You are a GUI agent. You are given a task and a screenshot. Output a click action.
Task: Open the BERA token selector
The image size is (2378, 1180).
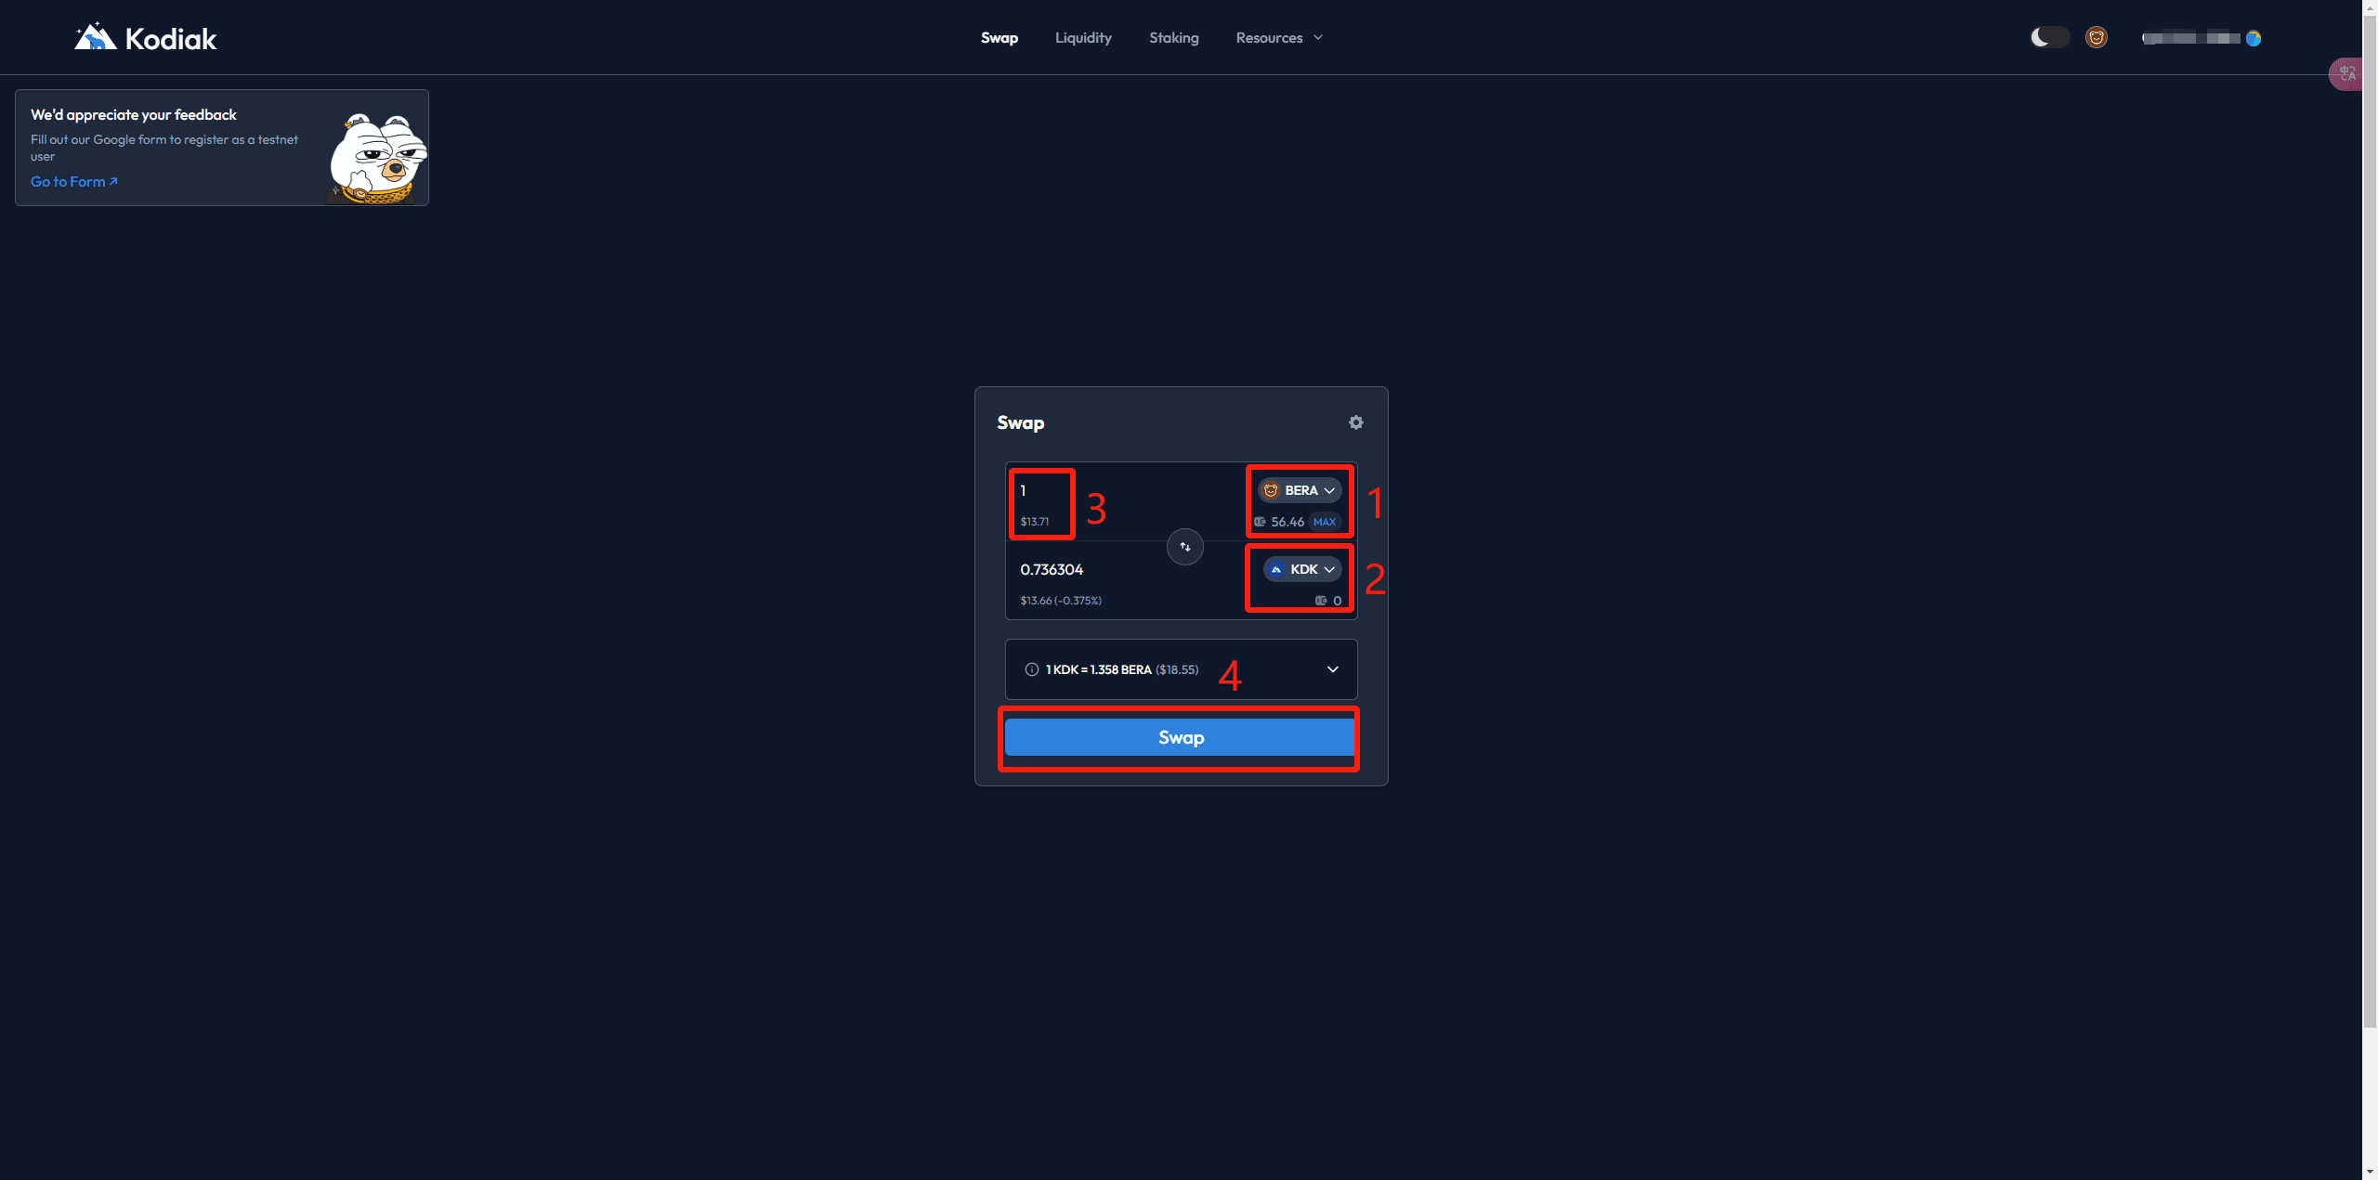pyautogui.click(x=1300, y=490)
